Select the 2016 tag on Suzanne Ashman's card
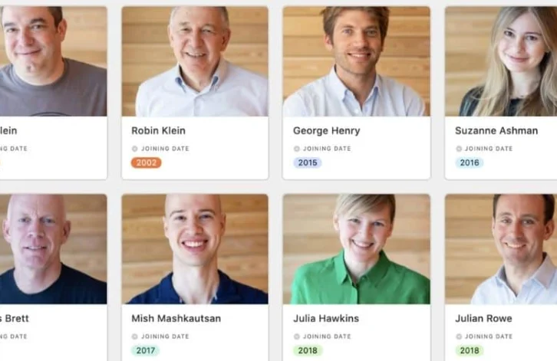 [x=470, y=162]
